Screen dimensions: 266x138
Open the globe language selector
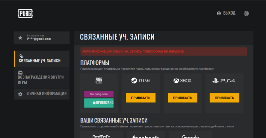pyautogui.click(x=246, y=13)
